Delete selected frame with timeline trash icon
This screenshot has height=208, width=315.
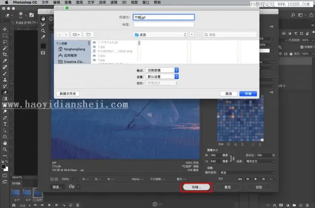click(78, 205)
